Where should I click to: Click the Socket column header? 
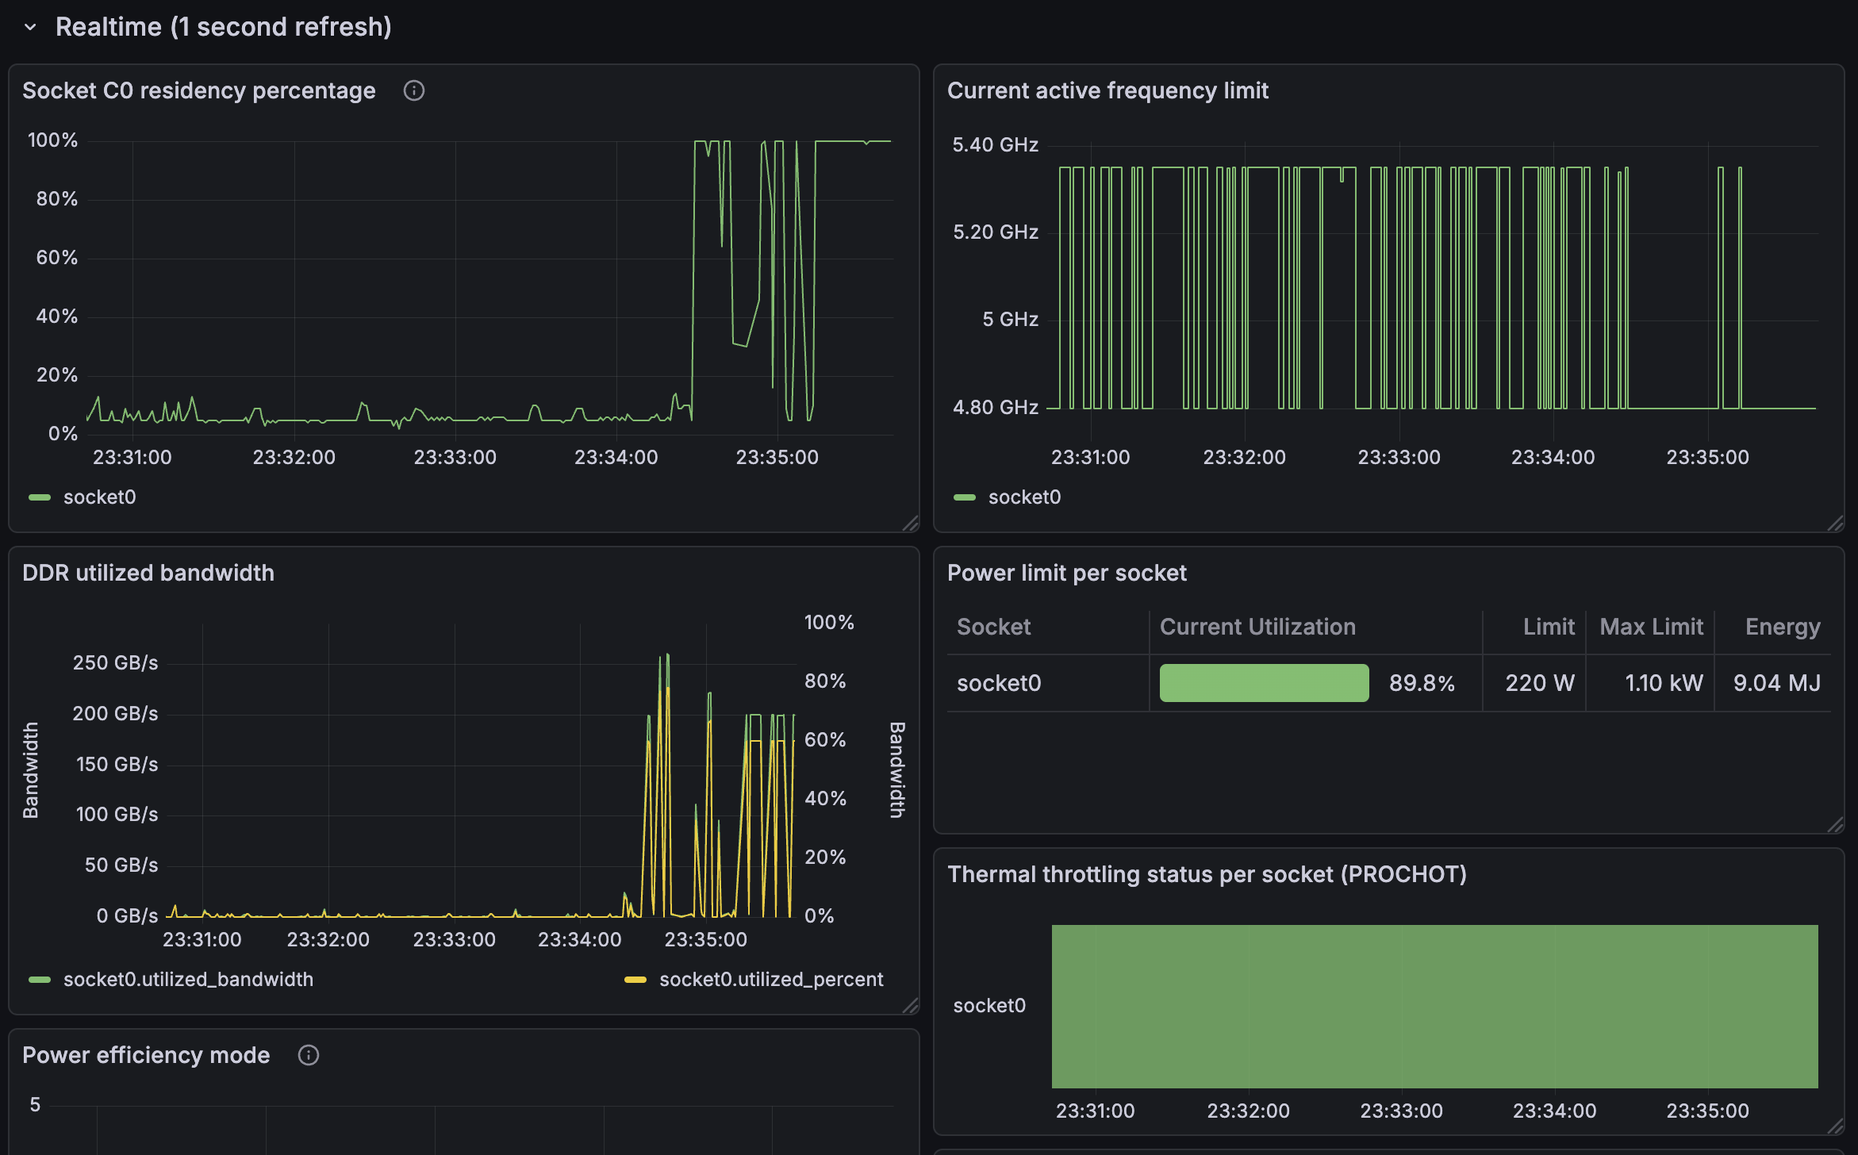(993, 627)
